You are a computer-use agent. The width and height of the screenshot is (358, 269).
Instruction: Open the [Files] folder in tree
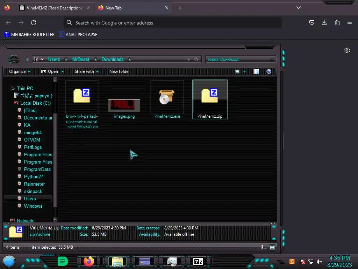click(27, 110)
